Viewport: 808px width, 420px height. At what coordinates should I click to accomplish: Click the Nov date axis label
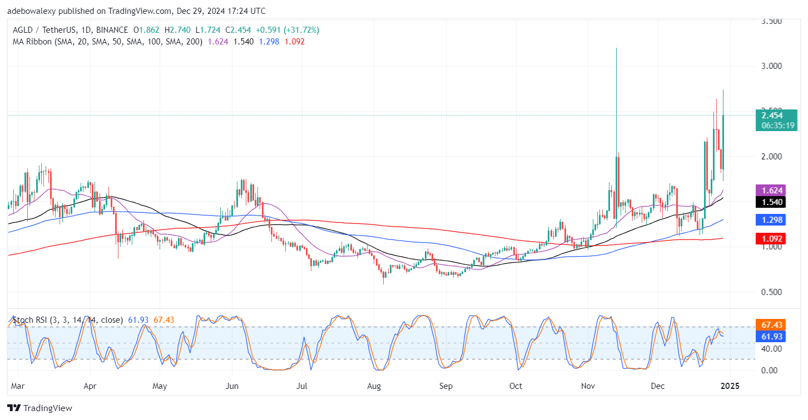588,386
